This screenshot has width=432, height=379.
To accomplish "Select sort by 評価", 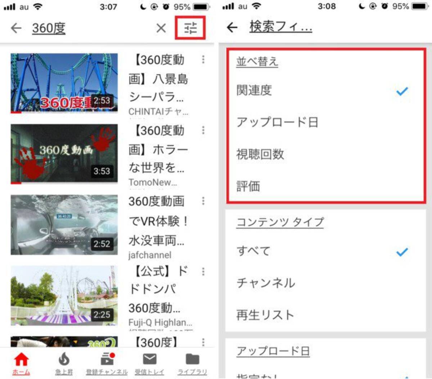I will tap(325, 187).
